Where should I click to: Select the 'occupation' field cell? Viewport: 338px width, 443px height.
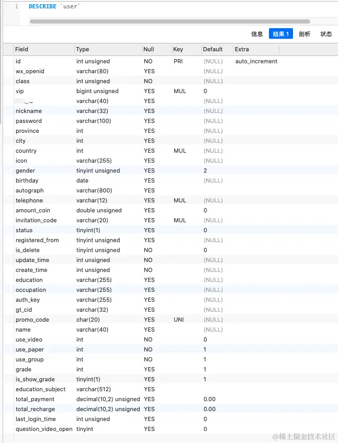[x=31, y=290]
